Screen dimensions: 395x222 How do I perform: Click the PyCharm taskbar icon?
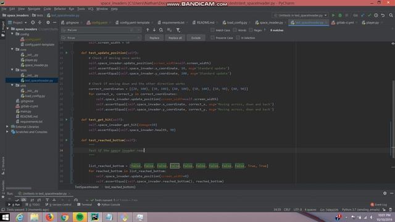(94, 217)
